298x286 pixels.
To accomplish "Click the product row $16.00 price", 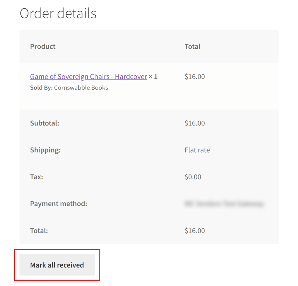I will 195,77.
